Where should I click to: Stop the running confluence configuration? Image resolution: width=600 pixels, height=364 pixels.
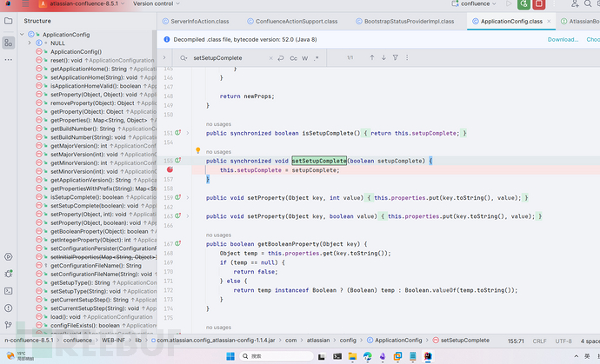pyautogui.click(x=539, y=3)
